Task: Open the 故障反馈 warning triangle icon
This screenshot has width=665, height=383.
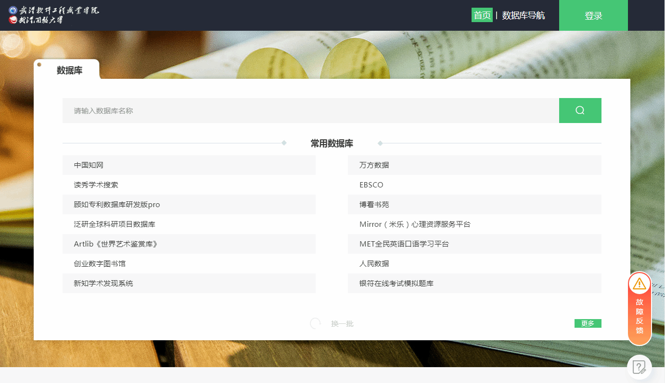Action: point(639,284)
